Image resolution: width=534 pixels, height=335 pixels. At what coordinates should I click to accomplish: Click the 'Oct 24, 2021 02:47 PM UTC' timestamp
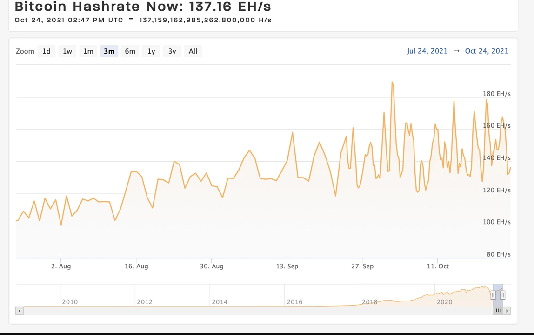pyautogui.click(x=69, y=20)
